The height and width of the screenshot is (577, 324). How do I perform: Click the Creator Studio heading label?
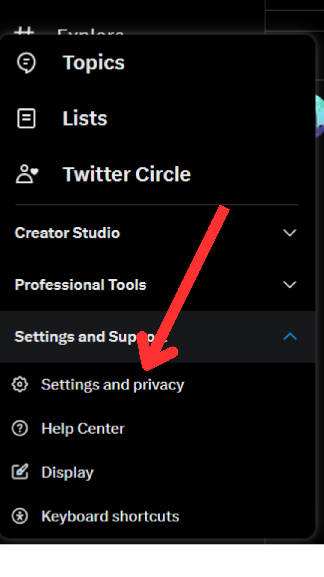[67, 233]
